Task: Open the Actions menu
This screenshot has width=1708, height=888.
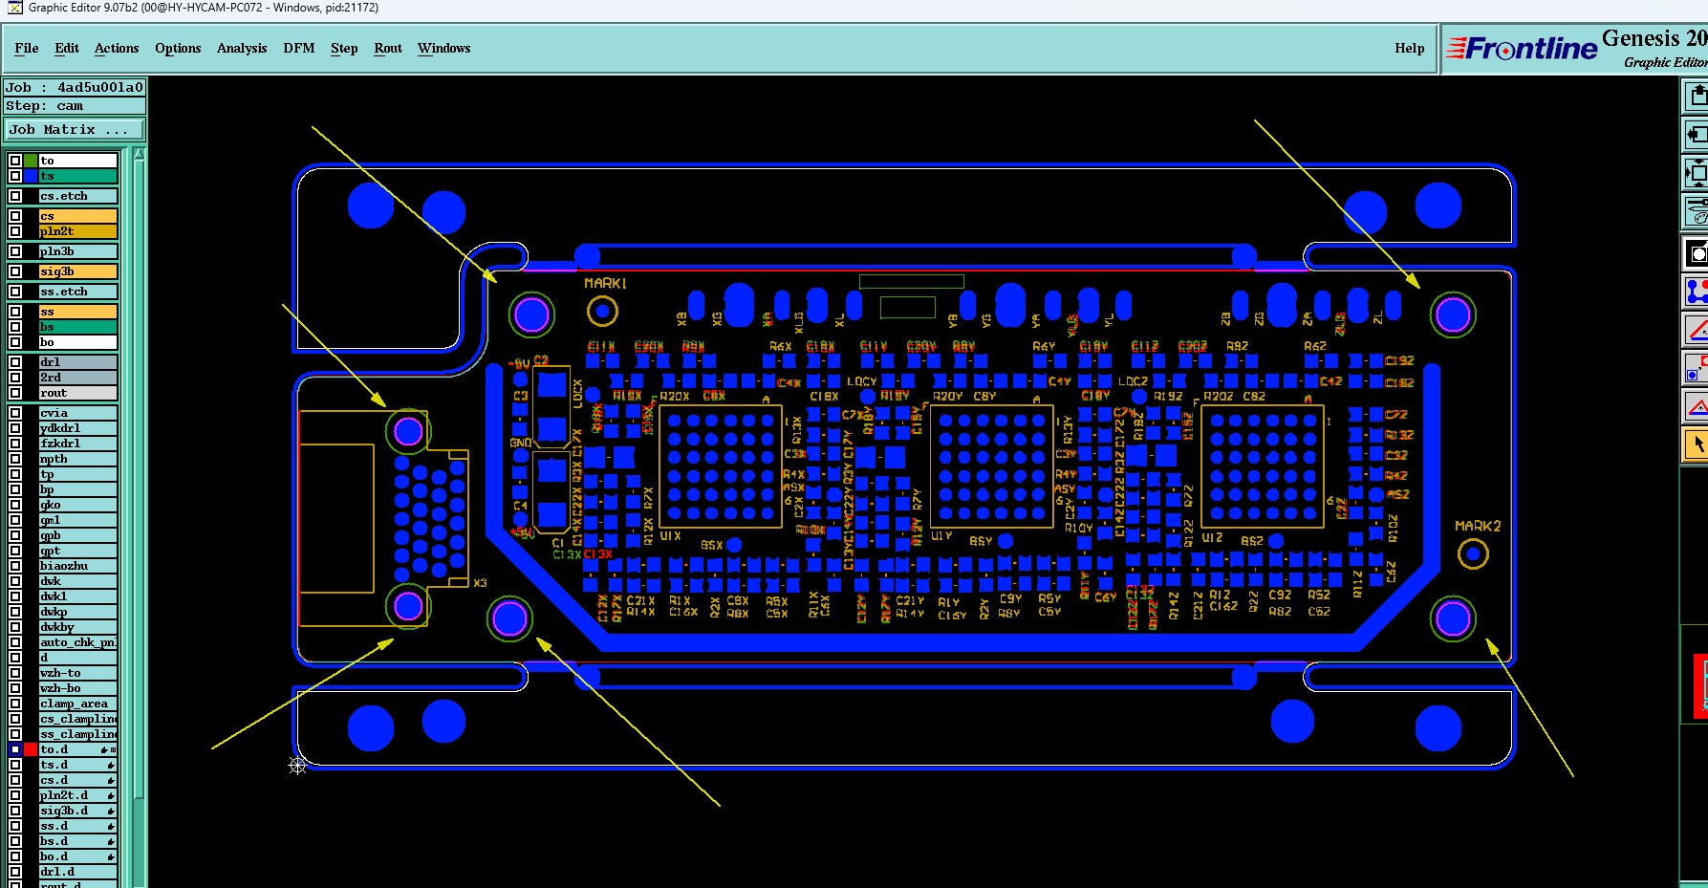Action: (117, 48)
